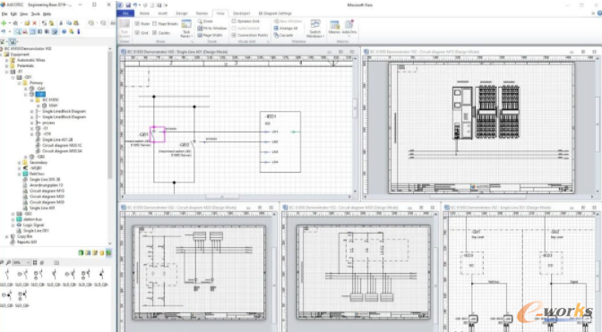Click the Arrange All button

pos(286,28)
